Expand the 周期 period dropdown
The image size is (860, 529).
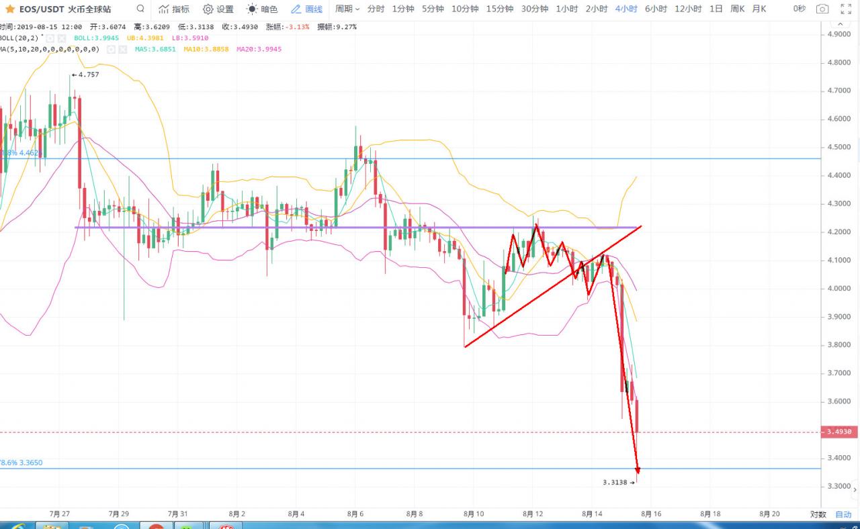click(x=347, y=9)
